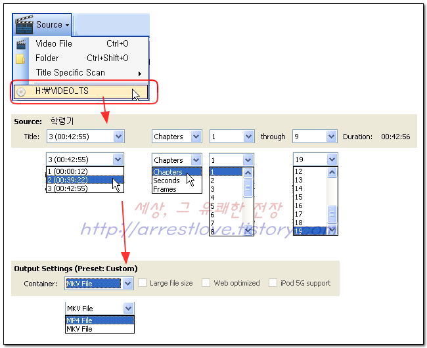Select end chapter 15 in list
Image resolution: width=427 pixels, height=348 pixels.
click(x=310, y=197)
